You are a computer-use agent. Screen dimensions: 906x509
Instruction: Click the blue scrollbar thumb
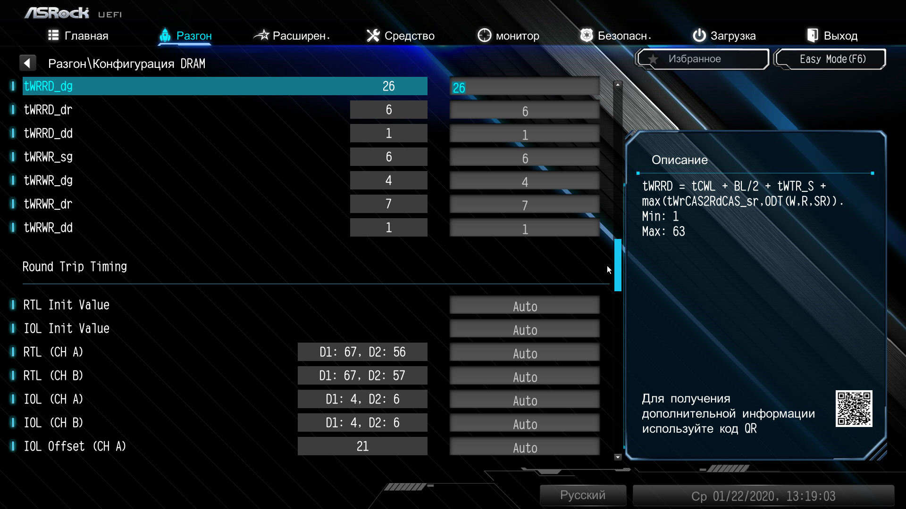[x=618, y=265]
